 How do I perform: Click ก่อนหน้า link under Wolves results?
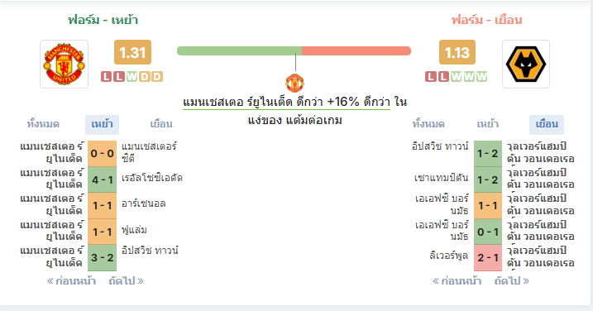tap(457, 281)
